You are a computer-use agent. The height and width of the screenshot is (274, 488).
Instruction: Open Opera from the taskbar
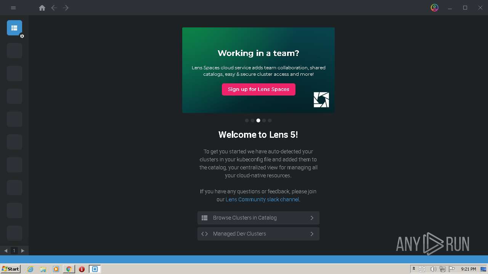82,269
